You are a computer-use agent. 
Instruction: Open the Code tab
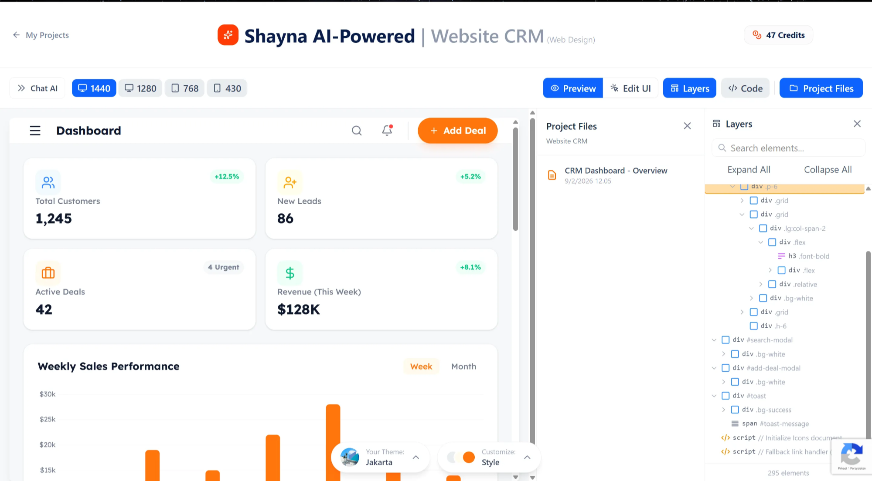pos(745,88)
